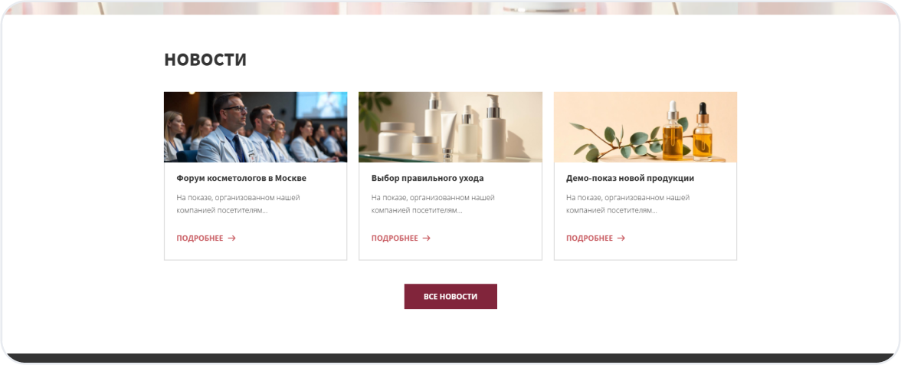Viewport: 901px width, 365px height.
Task: Open the Демо-показ новой продукции headline
Action: (x=631, y=178)
